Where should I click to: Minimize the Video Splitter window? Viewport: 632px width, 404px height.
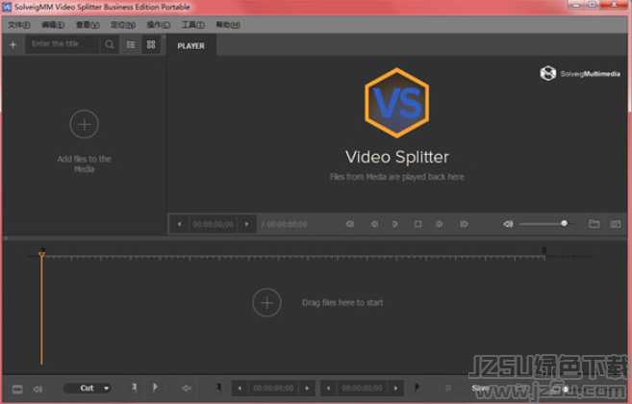click(576, 5)
